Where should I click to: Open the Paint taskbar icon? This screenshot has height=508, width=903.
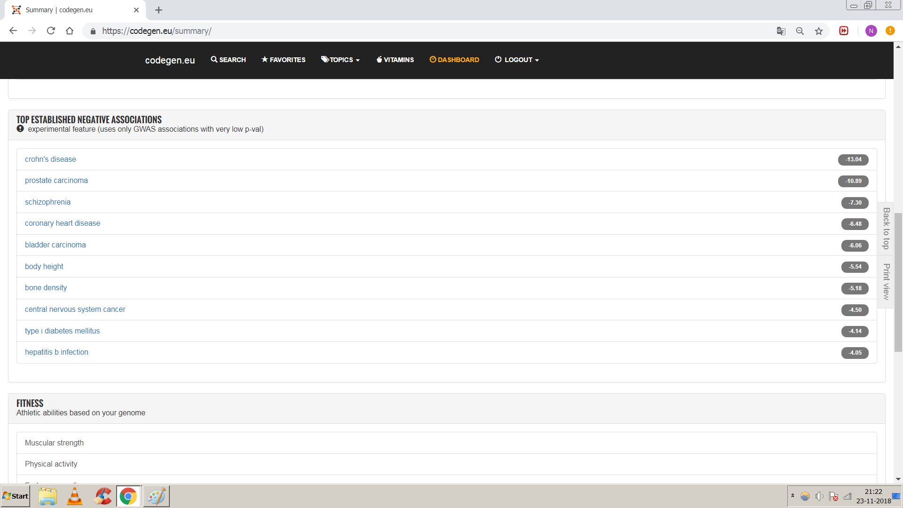click(x=156, y=496)
